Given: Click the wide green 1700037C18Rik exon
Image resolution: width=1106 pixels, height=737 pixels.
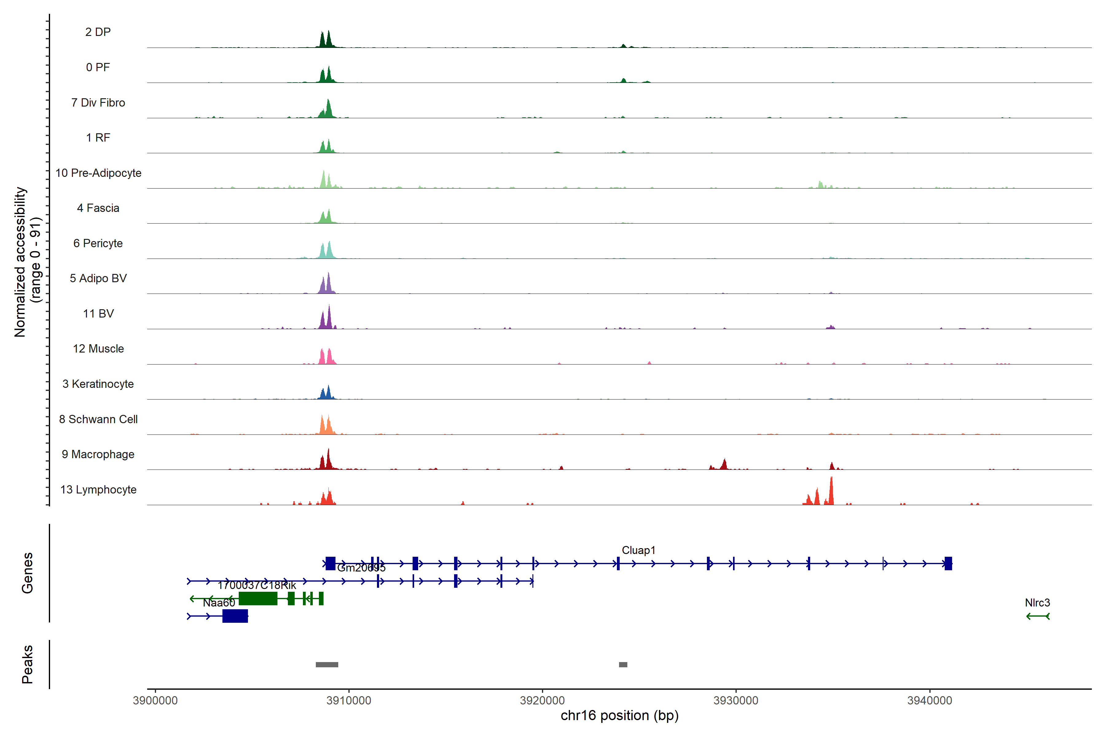Looking at the screenshot, I should 258,598.
